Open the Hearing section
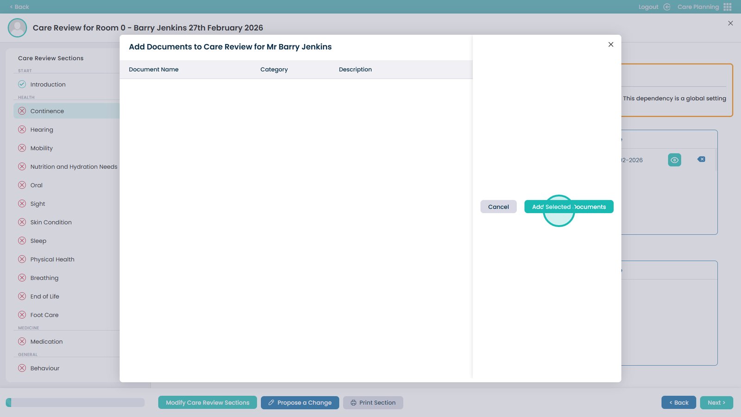 pyautogui.click(x=42, y=130)
